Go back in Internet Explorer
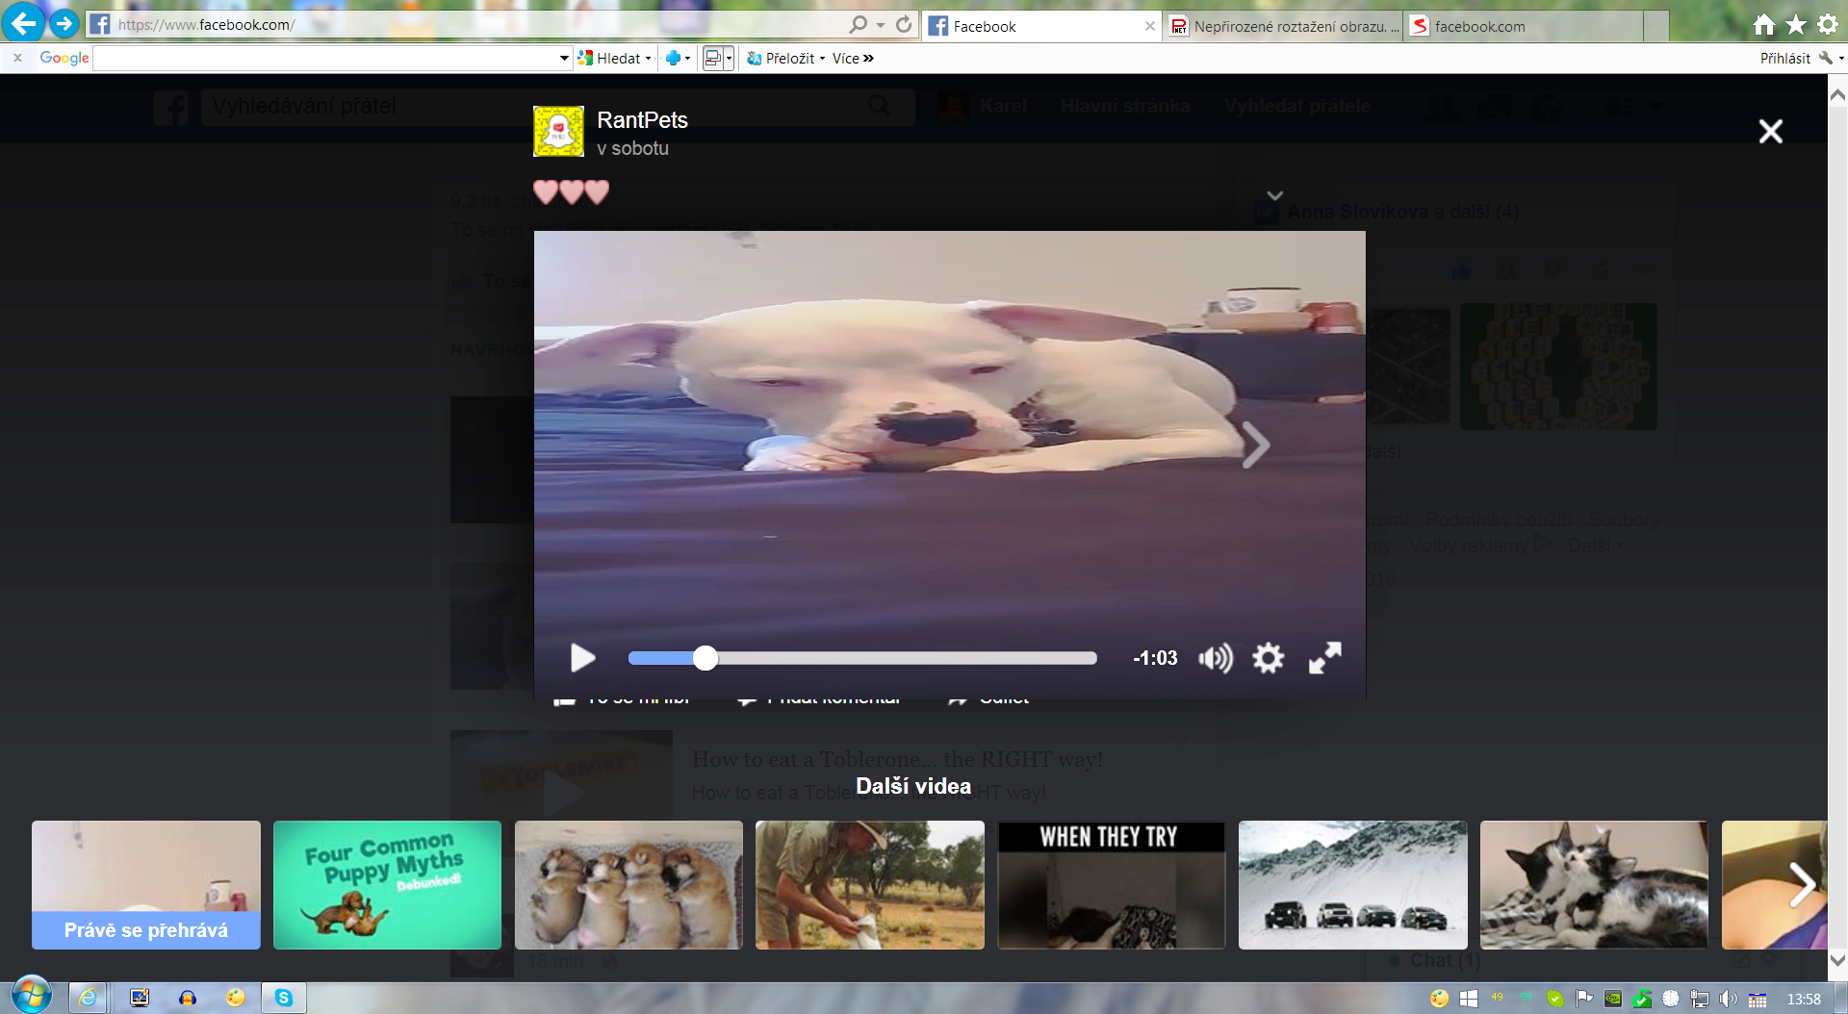 tap(23, 22)
